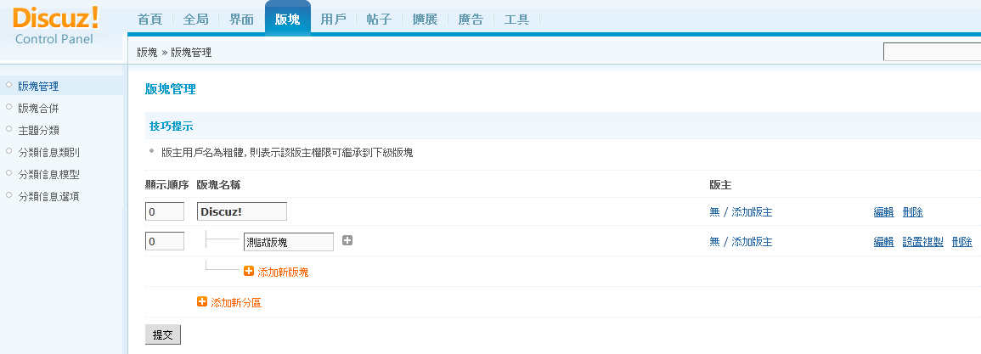This screenshot has width=981, height=354.
Task: Open the 首頁 tab
Action: (x=150, y=19)
